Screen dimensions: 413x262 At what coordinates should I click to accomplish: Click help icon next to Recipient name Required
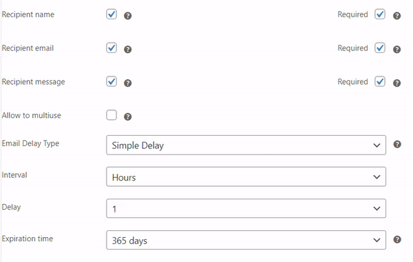(397, 16)
